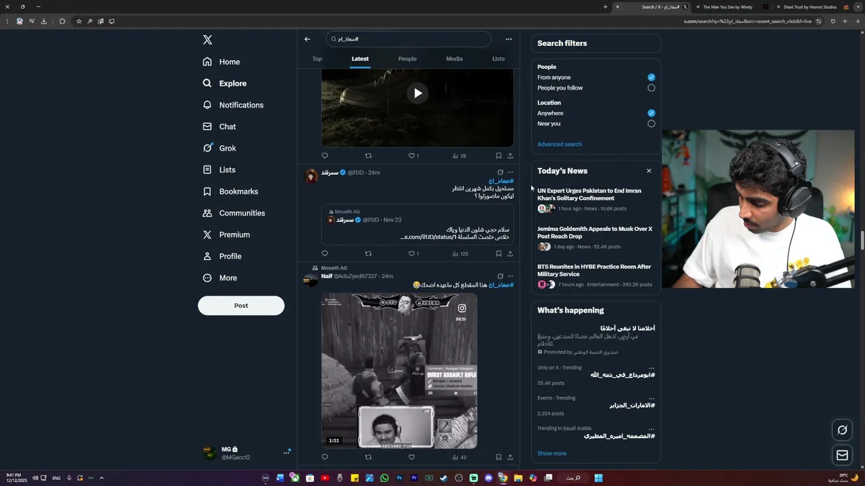Repost the @i1tJD post

click(368, 254)
